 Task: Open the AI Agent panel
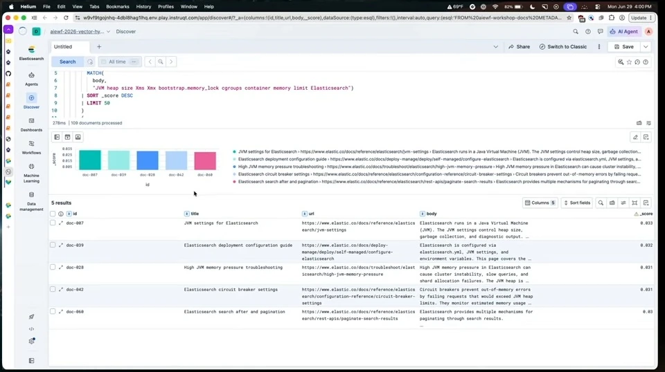click(x=624, y=31)
